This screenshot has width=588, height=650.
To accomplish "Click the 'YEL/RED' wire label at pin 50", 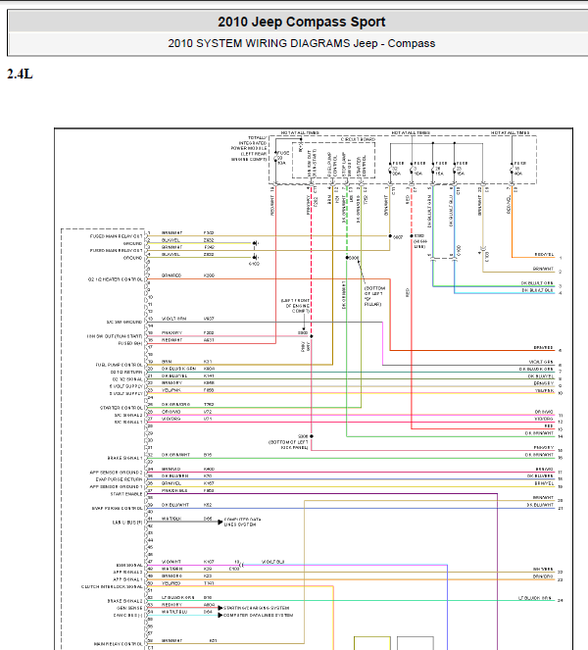I will [171, 583].
